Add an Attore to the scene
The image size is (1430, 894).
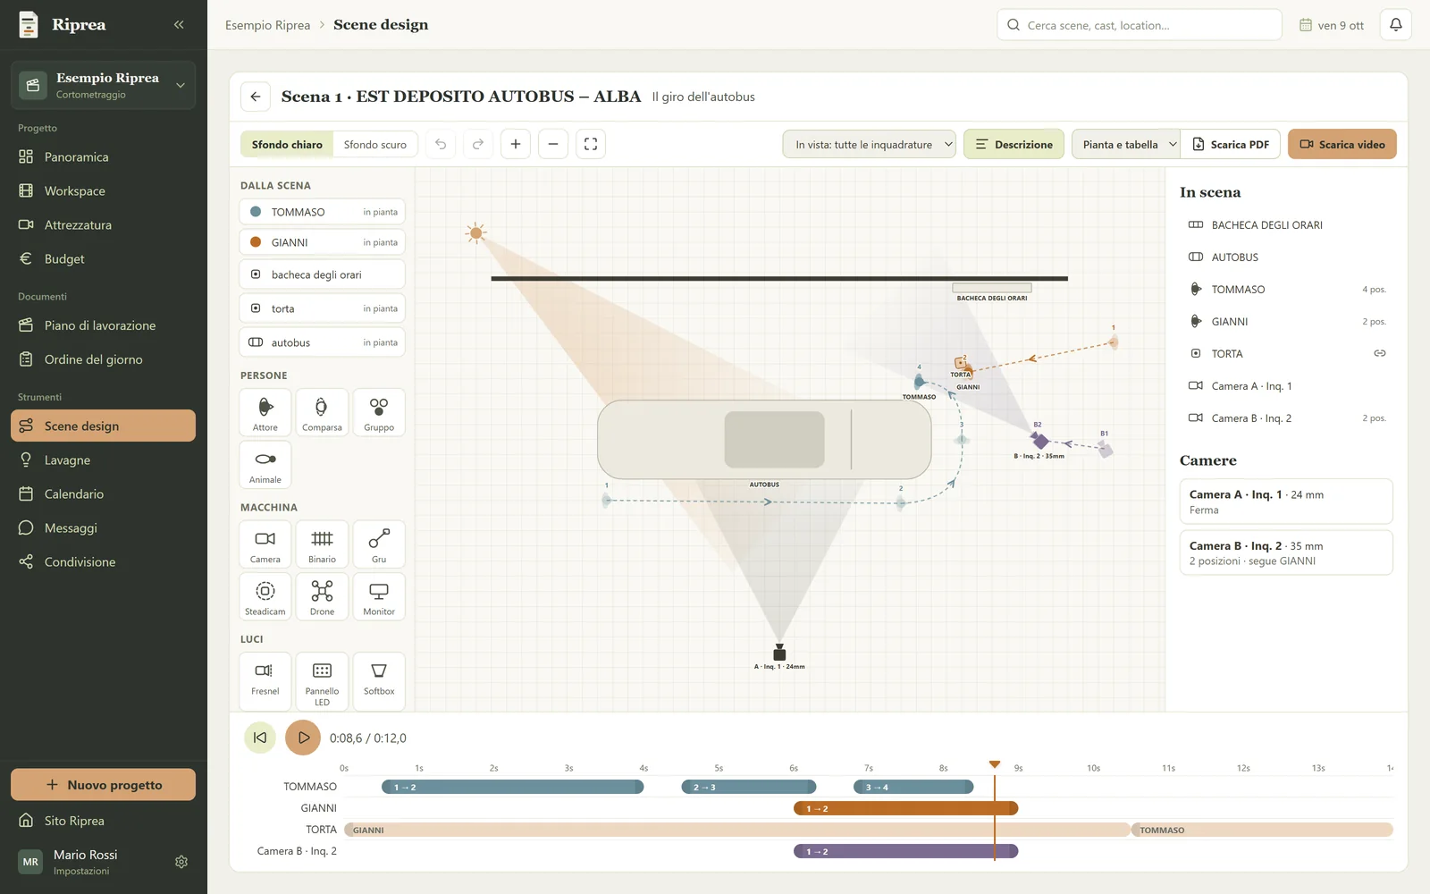265,412
